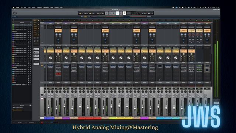Image resolution: width=236 pixels, height=133 pixels.
Task: Click the large VU meter atop Synth channel
Action: point(74,31)
